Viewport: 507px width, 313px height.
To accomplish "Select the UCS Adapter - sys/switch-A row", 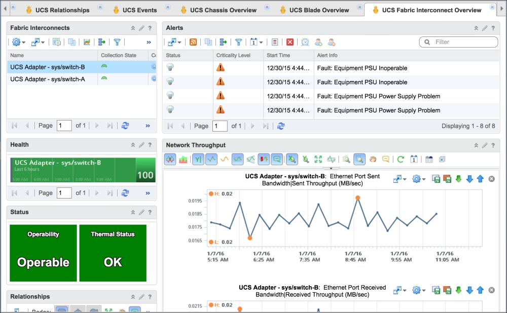I will coord(82,79).
